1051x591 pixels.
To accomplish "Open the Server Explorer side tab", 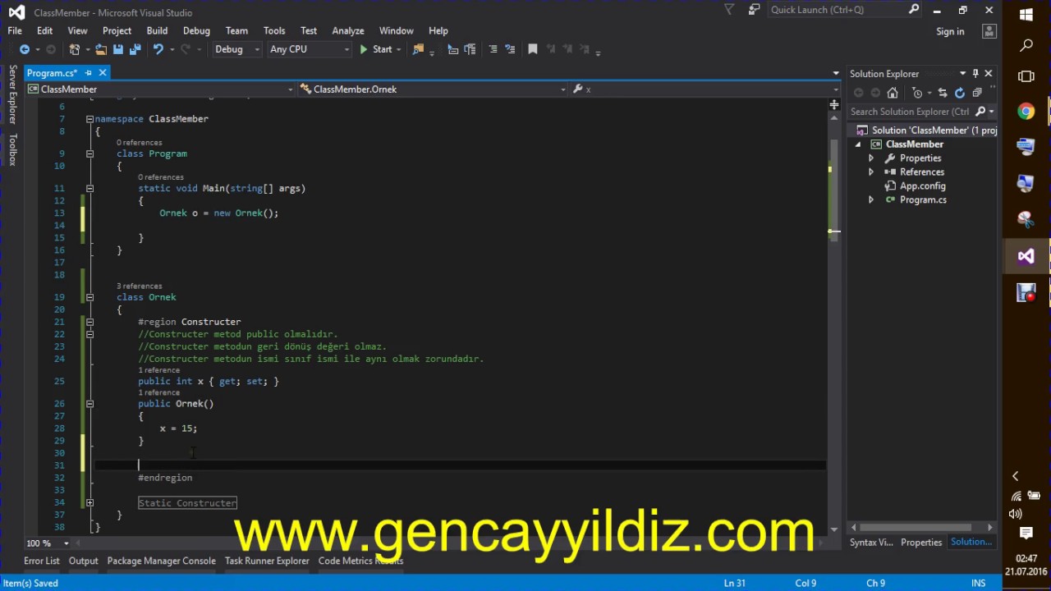I will coord(12,94).
